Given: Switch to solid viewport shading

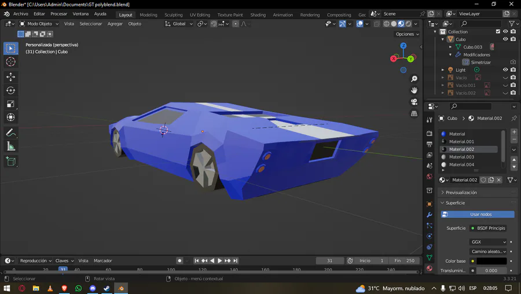Looking at the screenshot, I should [394, 24].
